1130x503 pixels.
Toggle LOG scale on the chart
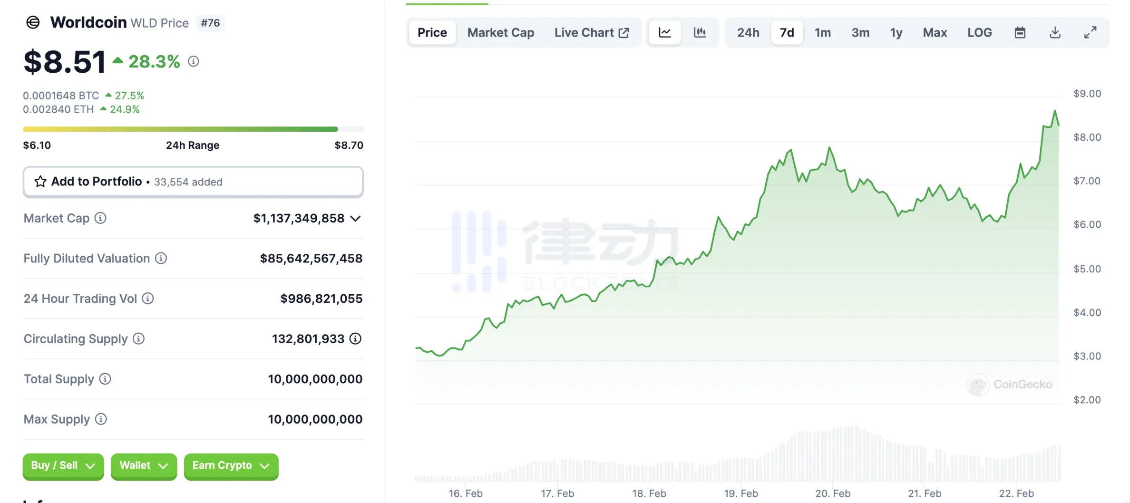click(x=980, y=32)
